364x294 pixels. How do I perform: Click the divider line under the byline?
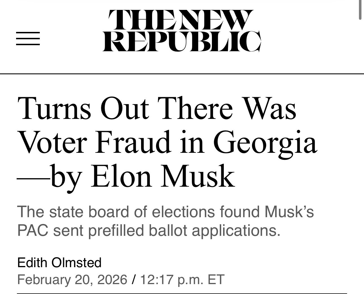pyautogui.click(x=182, y=293)
